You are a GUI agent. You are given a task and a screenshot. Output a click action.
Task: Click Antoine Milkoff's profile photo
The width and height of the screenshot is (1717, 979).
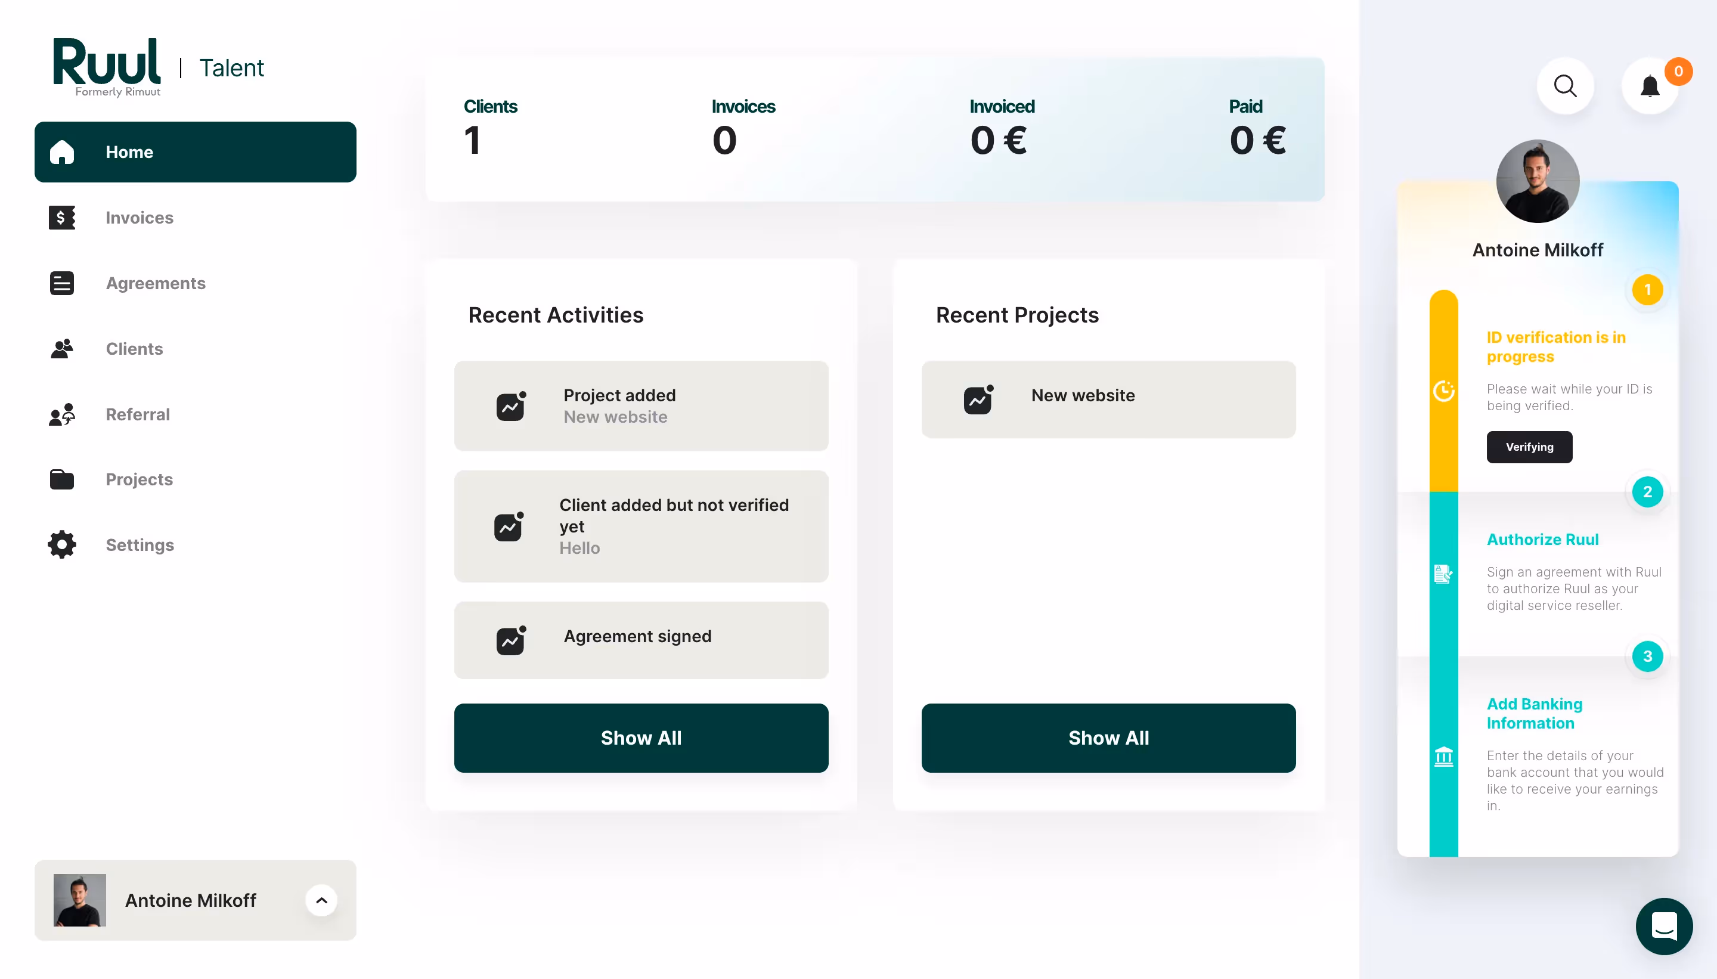click(1538, 180)
